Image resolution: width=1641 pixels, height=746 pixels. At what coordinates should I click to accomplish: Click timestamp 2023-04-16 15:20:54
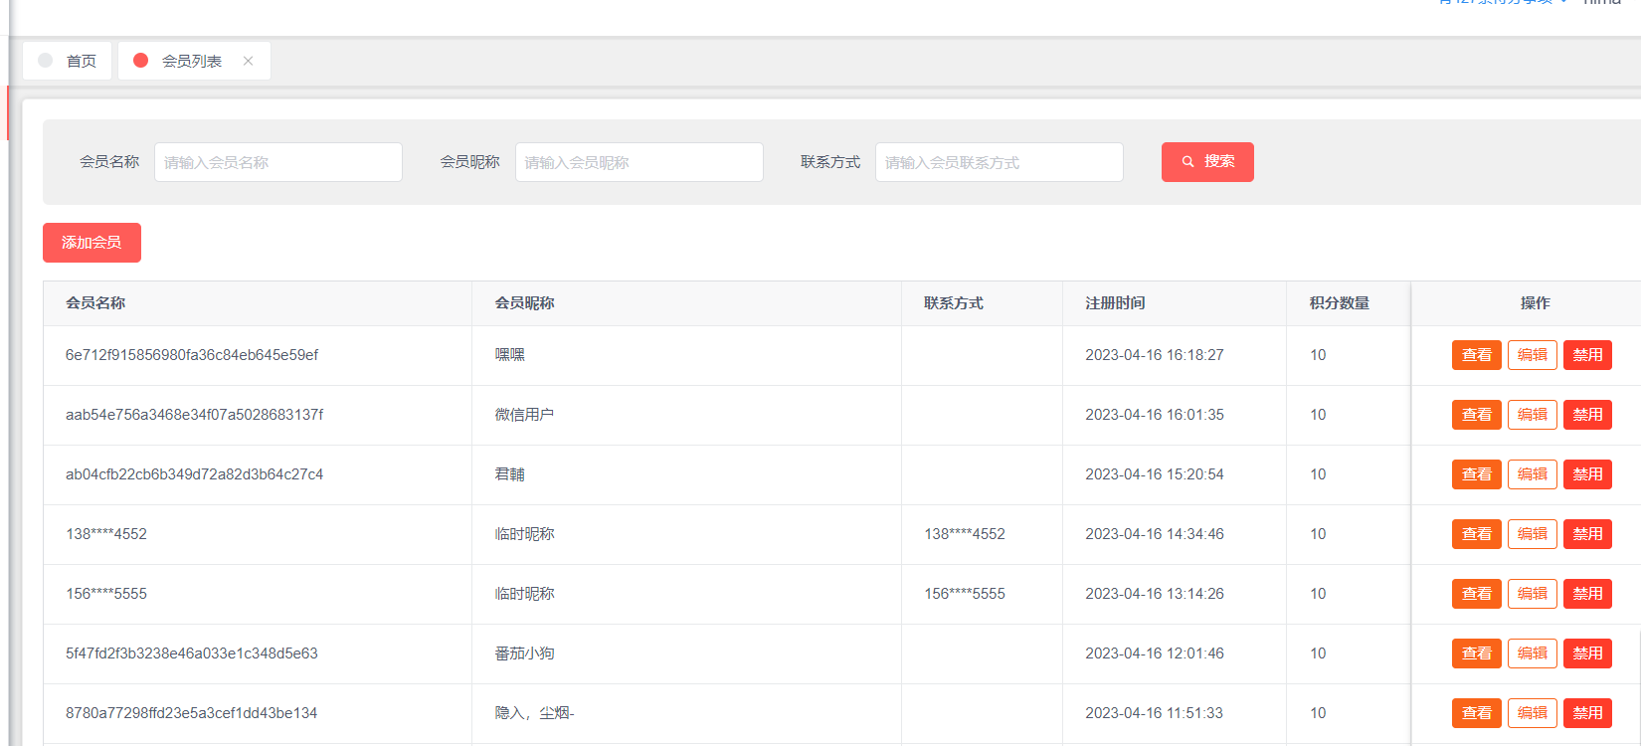pos(1155,474)
